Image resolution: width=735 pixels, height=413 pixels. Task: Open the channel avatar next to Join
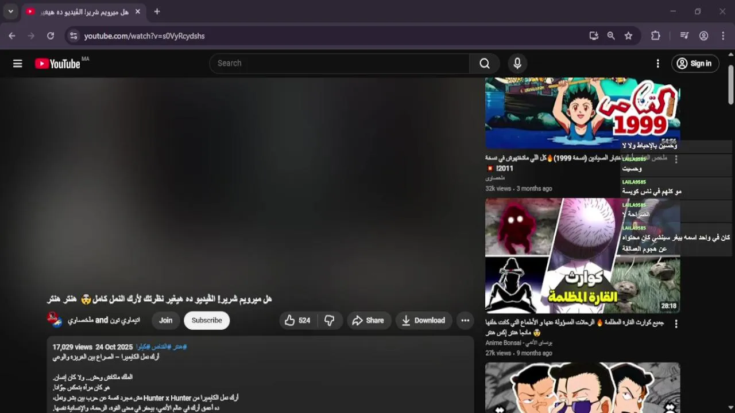[55, 320]
